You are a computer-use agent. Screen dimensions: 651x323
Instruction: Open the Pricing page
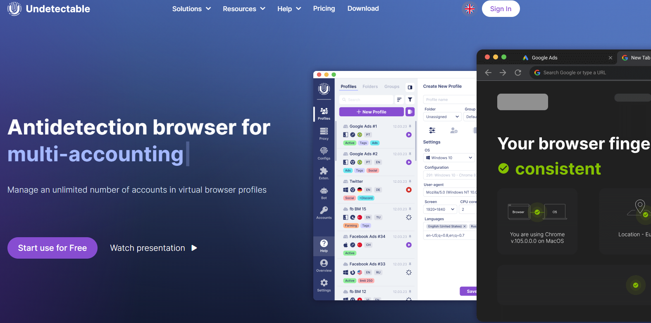point(324,9)
